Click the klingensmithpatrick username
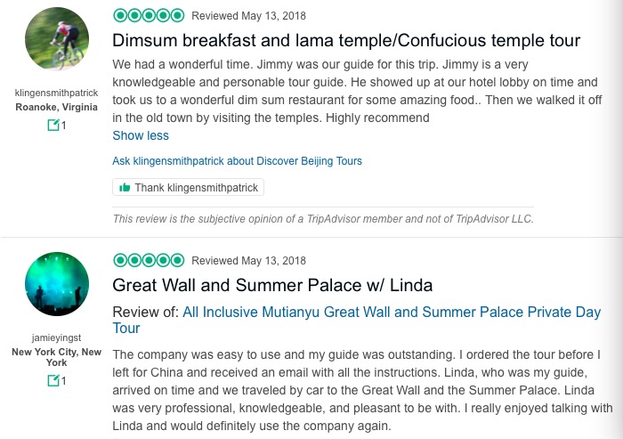 coord(57,93)
